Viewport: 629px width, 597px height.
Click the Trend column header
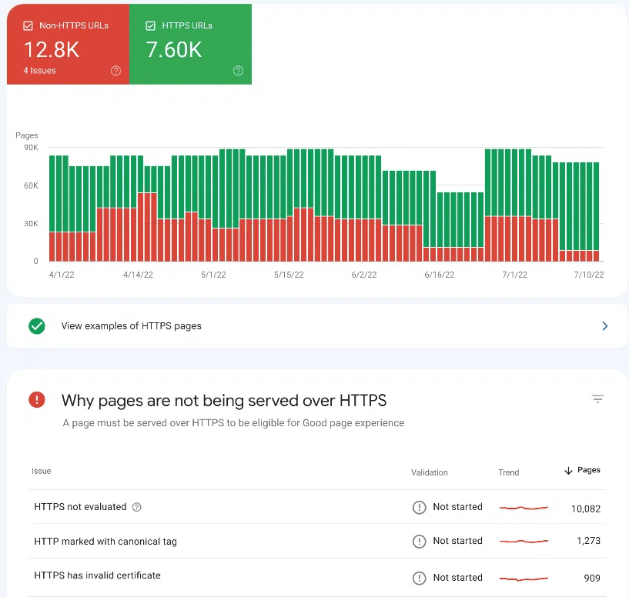click(x=509, y=472)
